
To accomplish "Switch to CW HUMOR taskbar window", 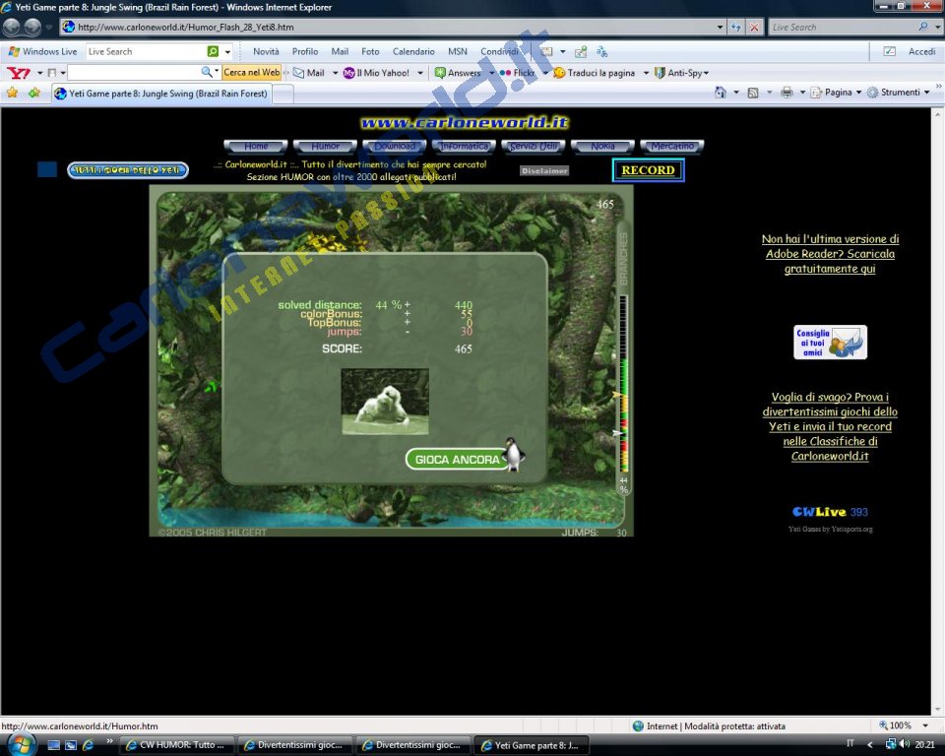I will tap(177, 745).
